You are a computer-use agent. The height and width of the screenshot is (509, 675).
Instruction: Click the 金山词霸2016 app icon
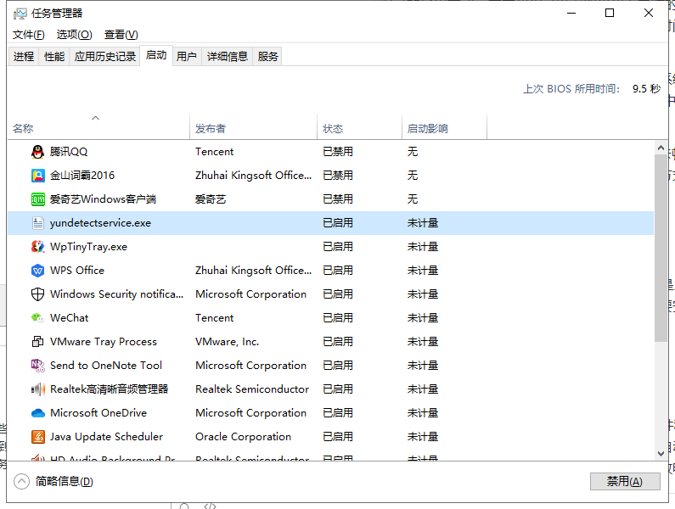click(38, 175)
